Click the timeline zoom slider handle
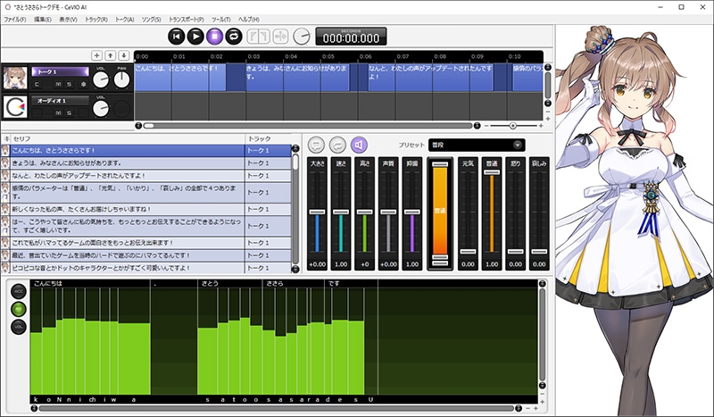Viewport: 714px width, 417px height. click(x=512, y=125)
